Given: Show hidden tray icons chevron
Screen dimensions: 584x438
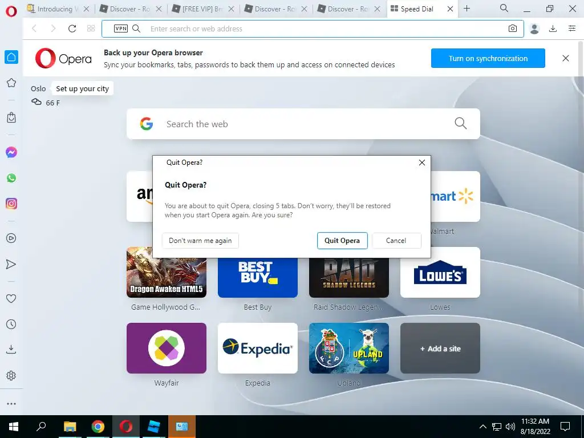Looking at the screenshot, I should 482,427.
